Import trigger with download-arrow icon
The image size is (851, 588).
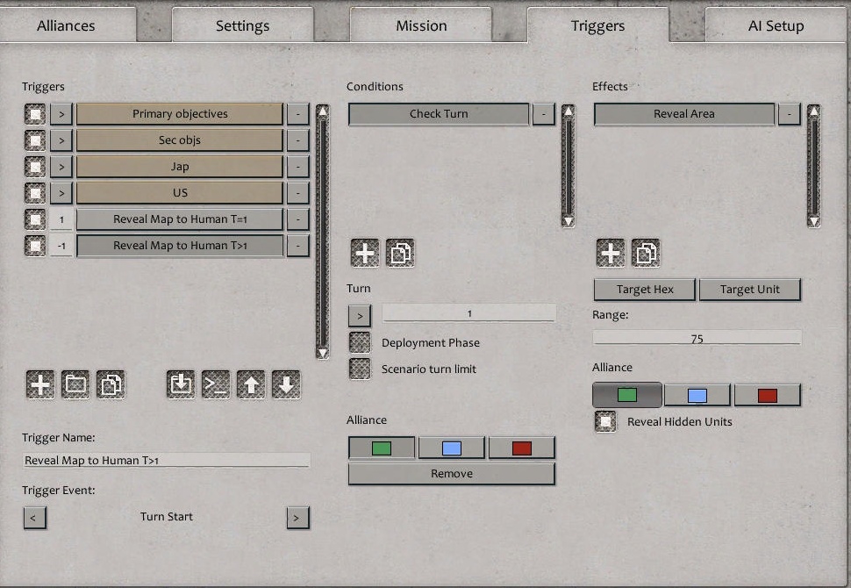tap(181, 385)
